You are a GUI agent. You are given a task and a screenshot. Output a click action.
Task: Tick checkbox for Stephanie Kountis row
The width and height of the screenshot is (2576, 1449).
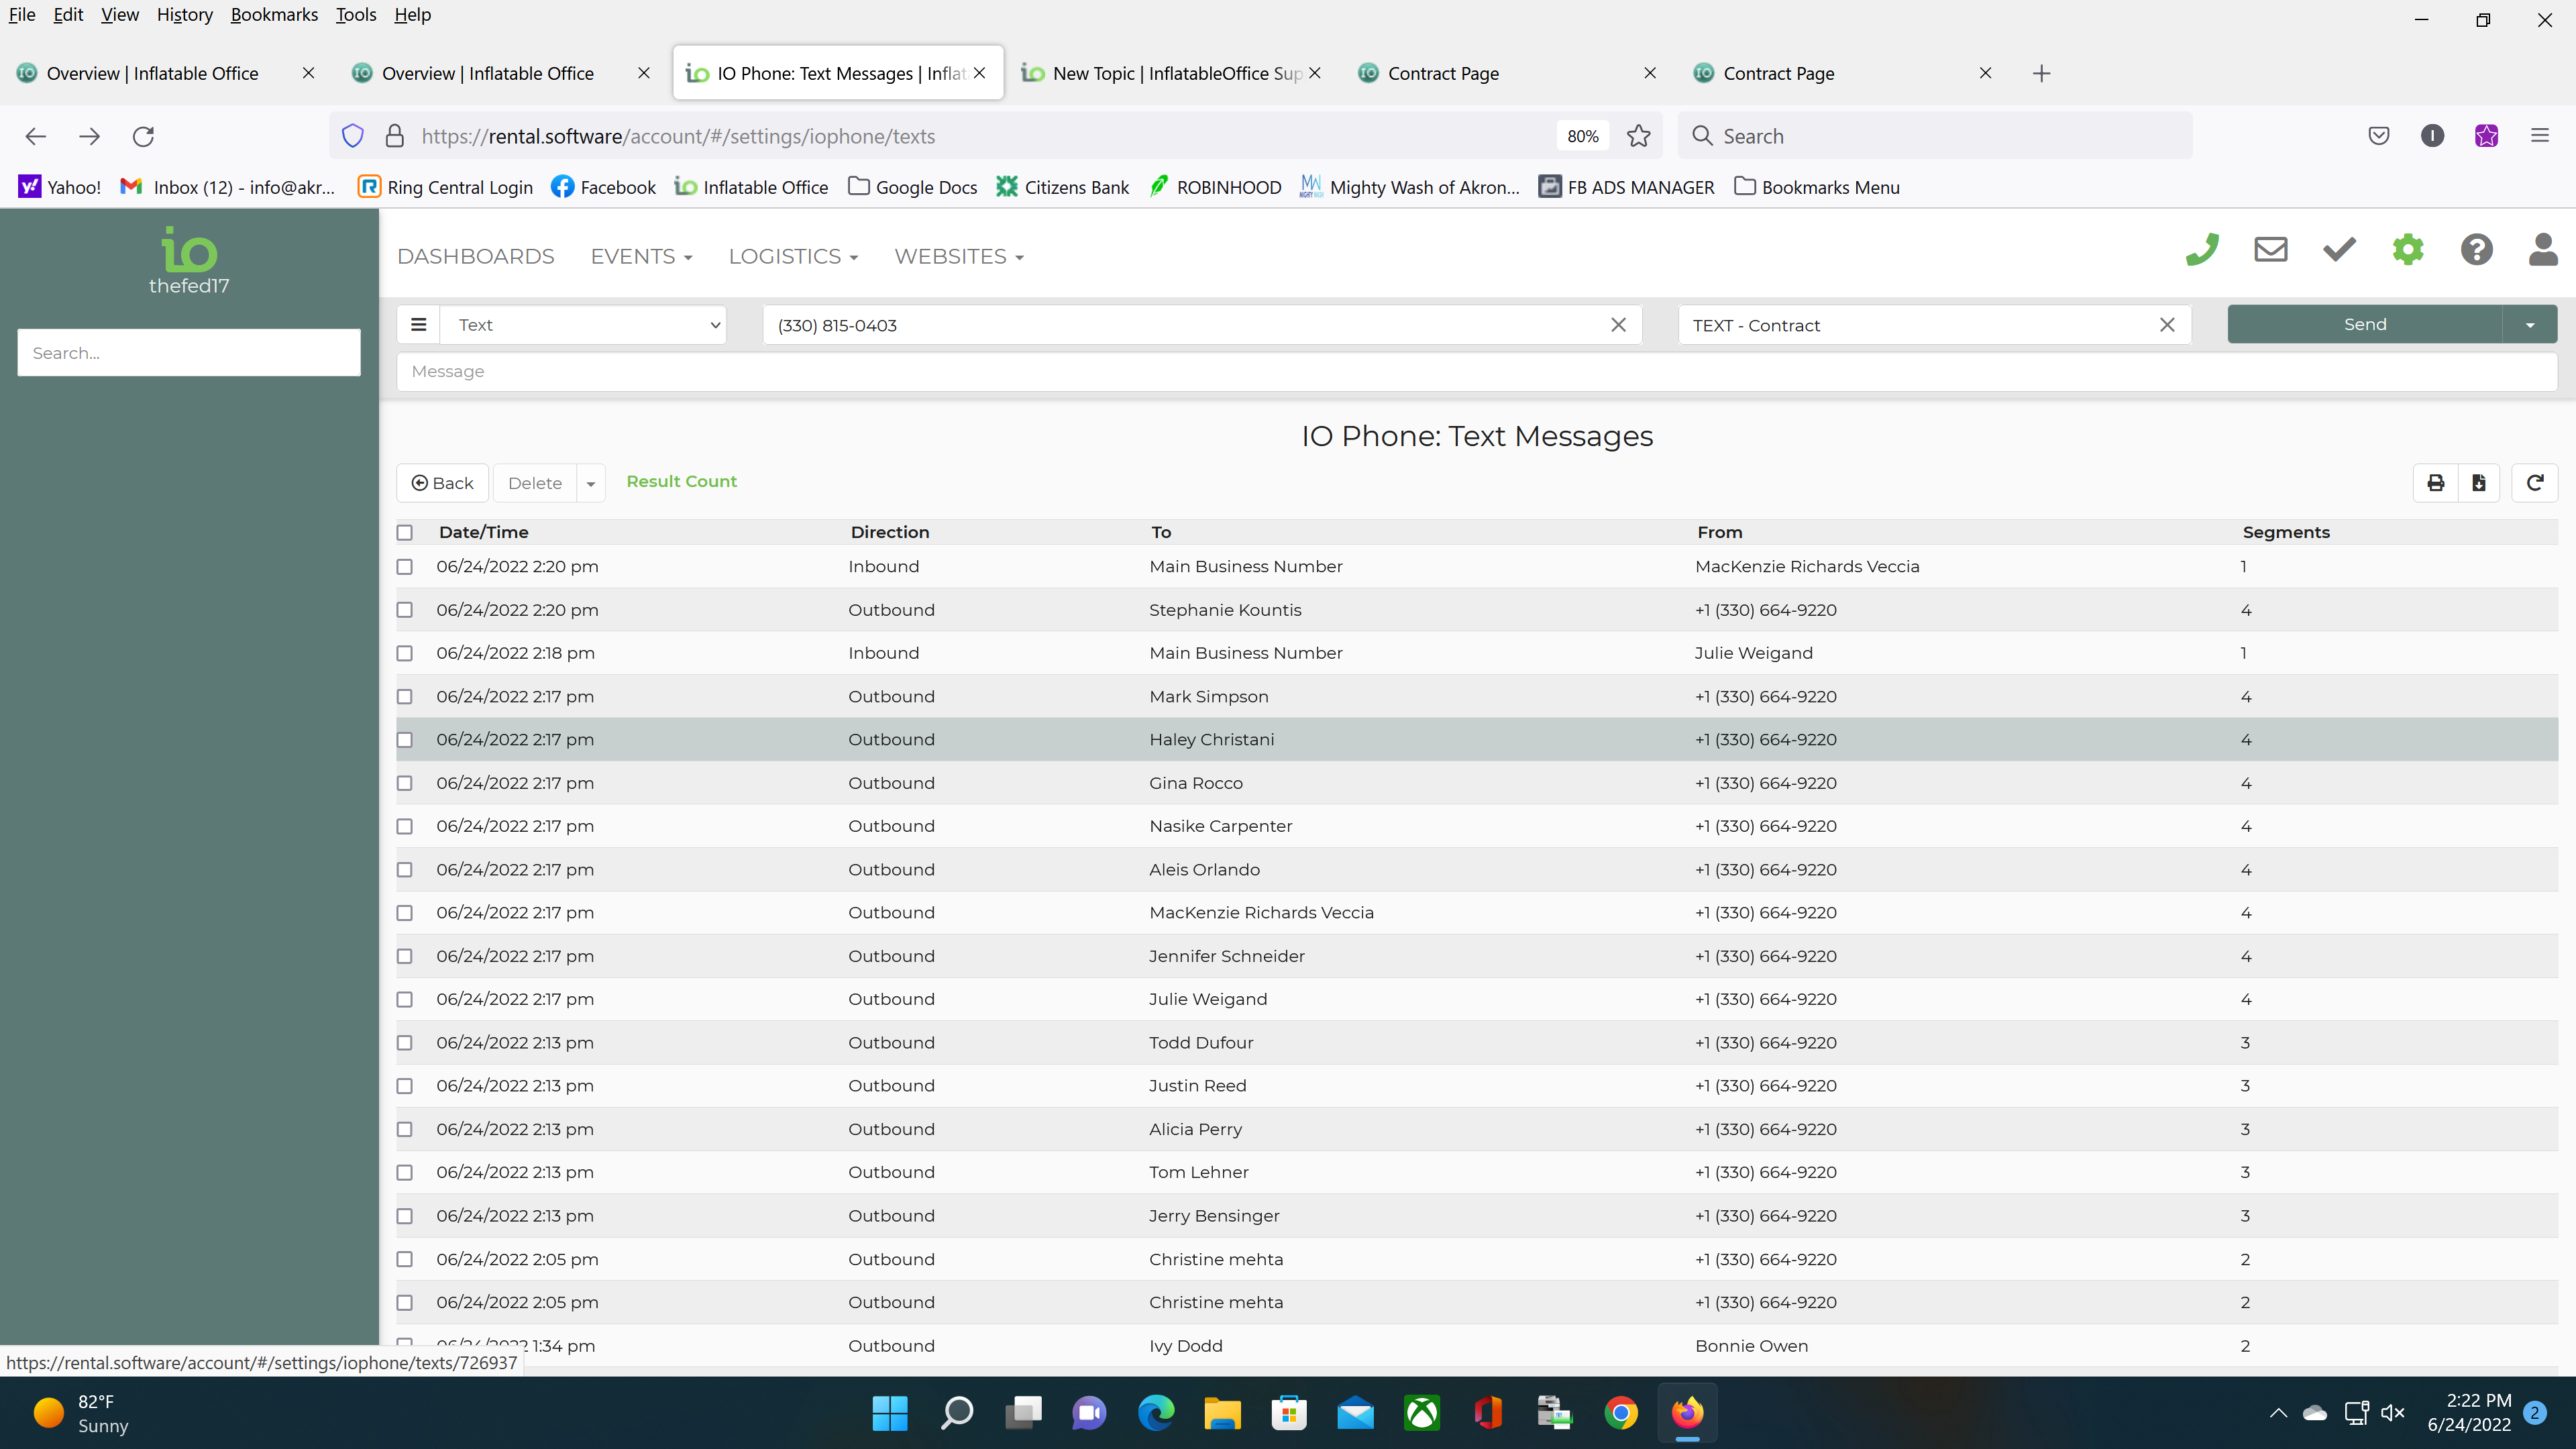pyautogui.click(x=405, y=610)
